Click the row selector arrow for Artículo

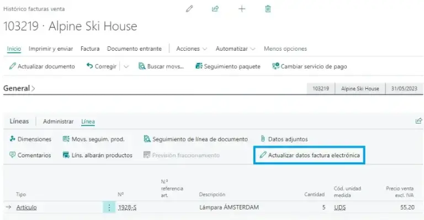[8, 207]
